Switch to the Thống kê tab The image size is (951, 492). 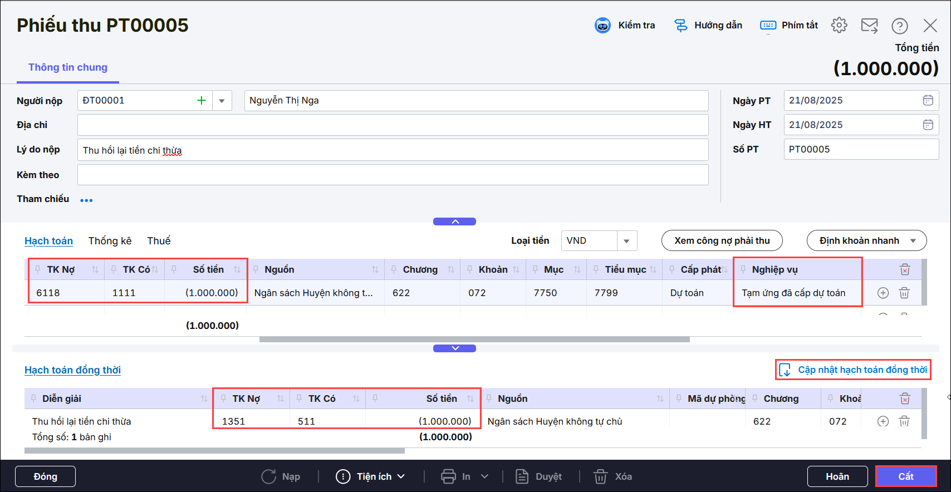point(110,241)
